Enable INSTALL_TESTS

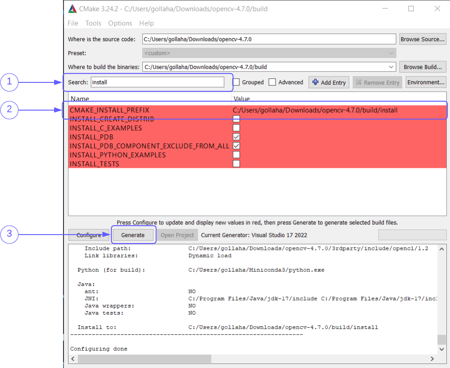pyautogui.click(x=236, y=163)
